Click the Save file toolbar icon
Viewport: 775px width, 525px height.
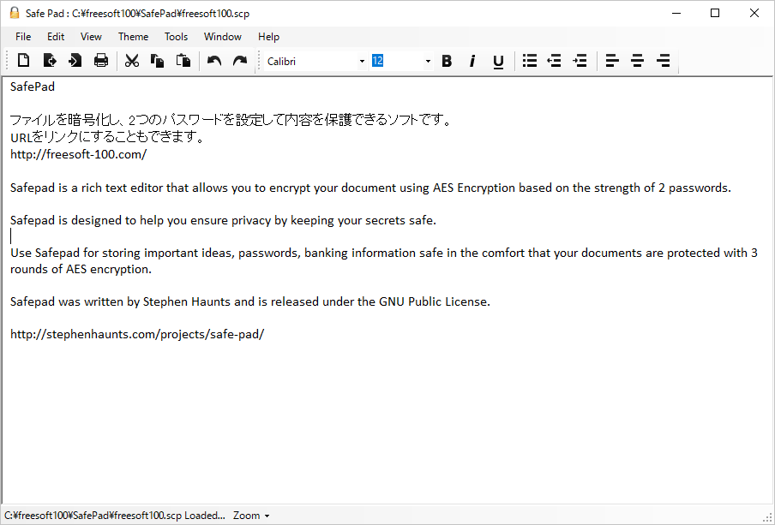(75, 61)
